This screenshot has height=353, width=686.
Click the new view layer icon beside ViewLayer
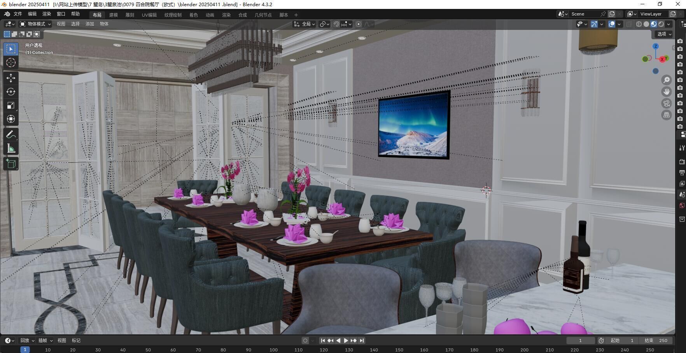[x=673, y=14]
